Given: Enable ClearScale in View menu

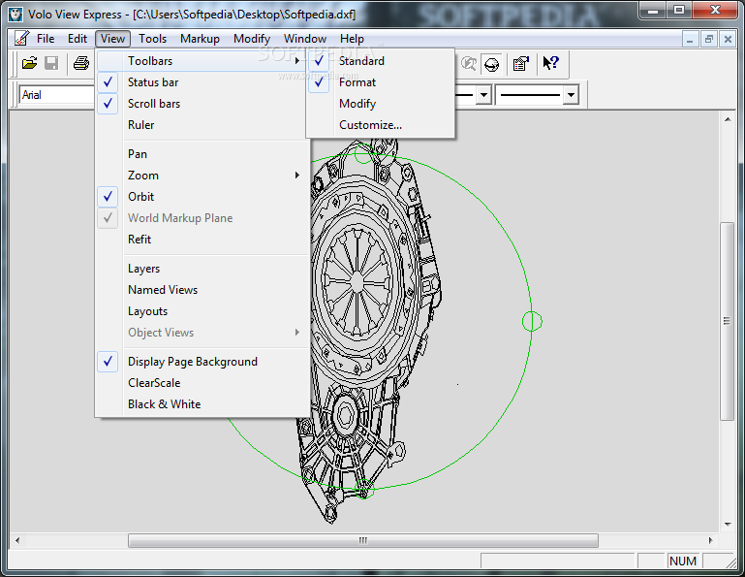Looking at the screenshot, I should point(203,383).
